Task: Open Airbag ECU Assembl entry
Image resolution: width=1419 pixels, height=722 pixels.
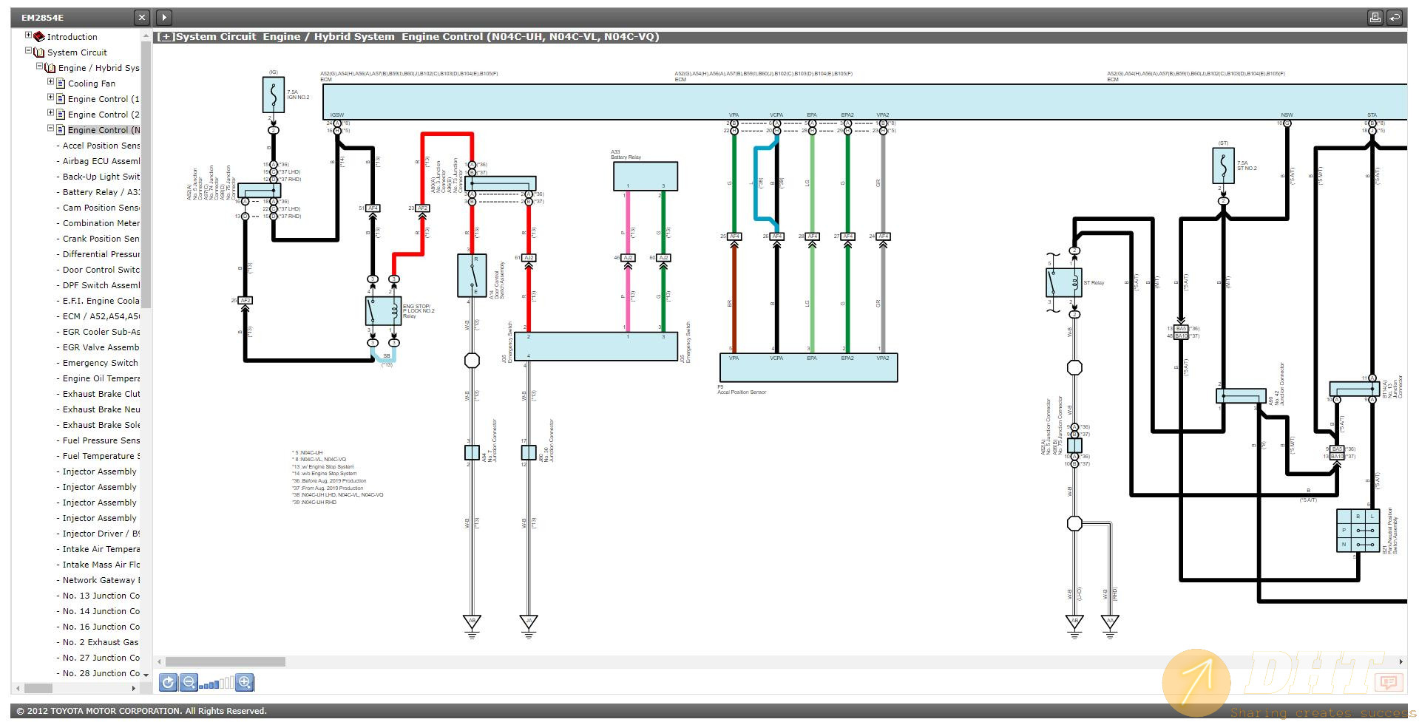Action: pyautogui.click(x=101, y=161)
